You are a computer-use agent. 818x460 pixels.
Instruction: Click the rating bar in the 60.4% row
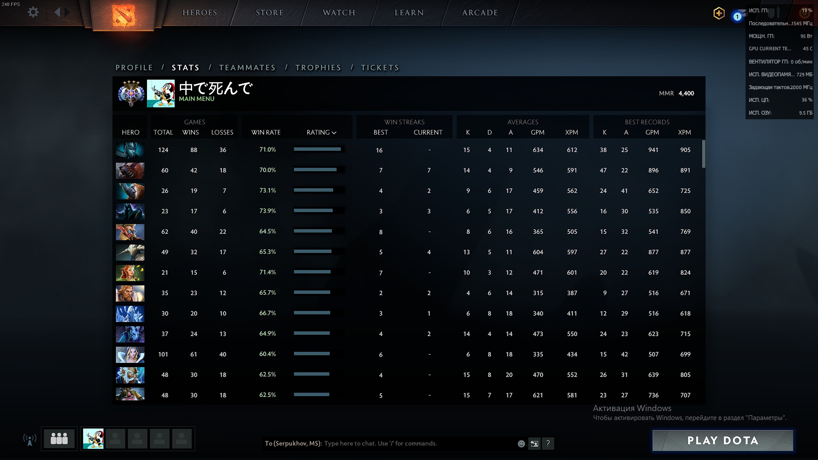[x=319, y=354]
